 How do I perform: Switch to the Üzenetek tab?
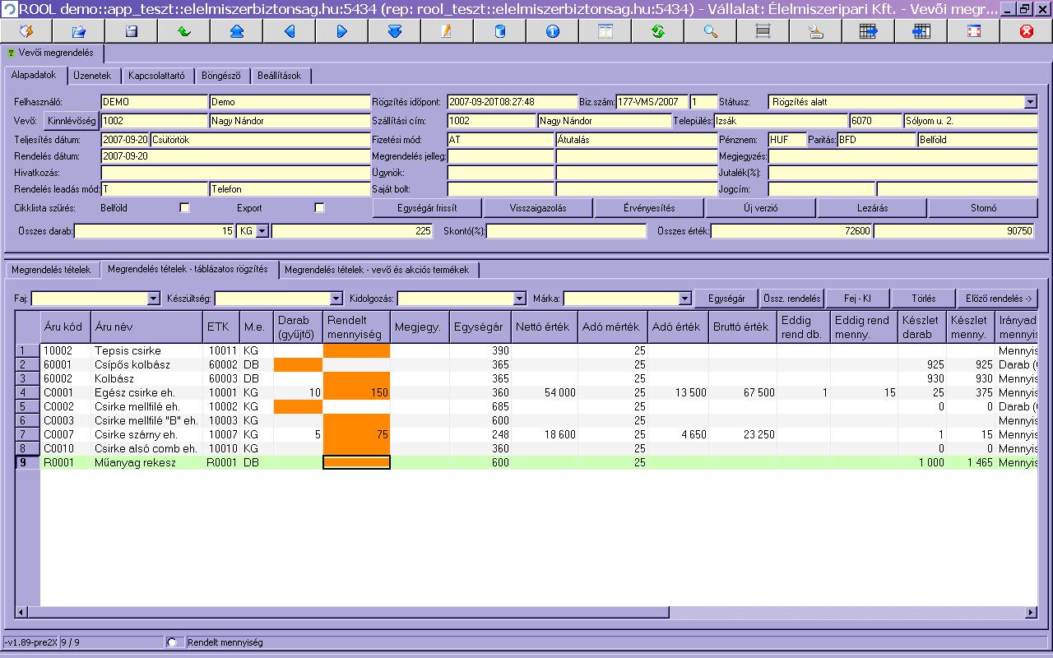[92, 76]
